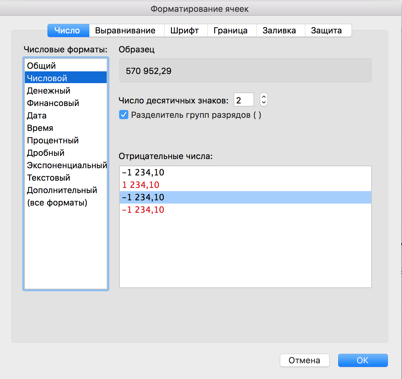Choose Процентный format

coord(53,140)
